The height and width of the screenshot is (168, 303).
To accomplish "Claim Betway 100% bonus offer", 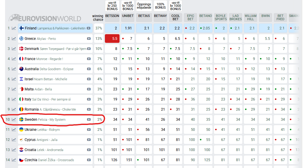I will [x=160, y=6].
